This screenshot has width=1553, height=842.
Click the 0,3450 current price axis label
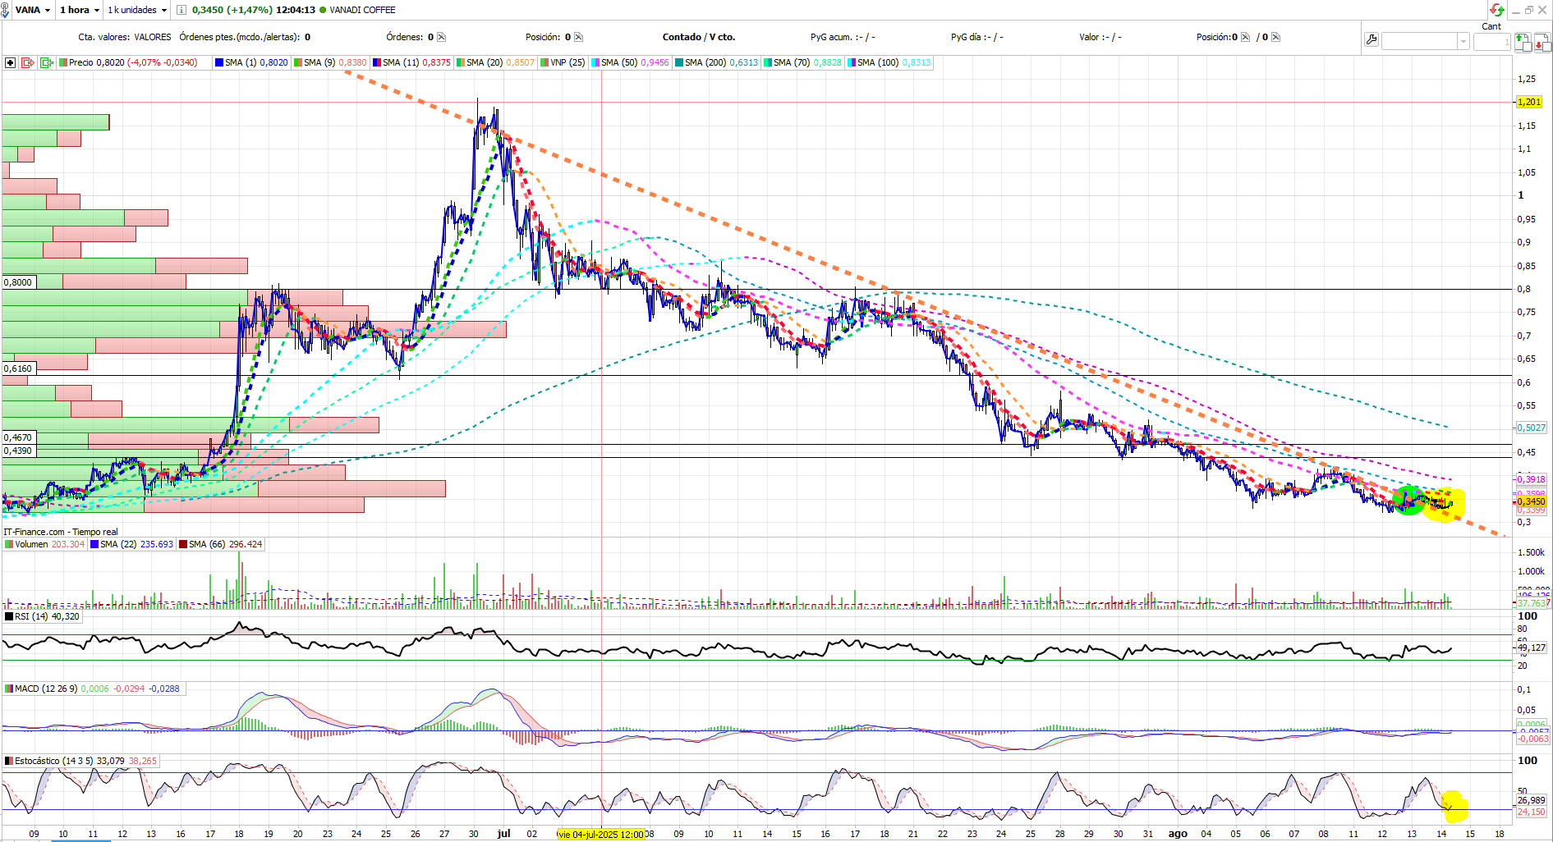tap(1531, 501)
